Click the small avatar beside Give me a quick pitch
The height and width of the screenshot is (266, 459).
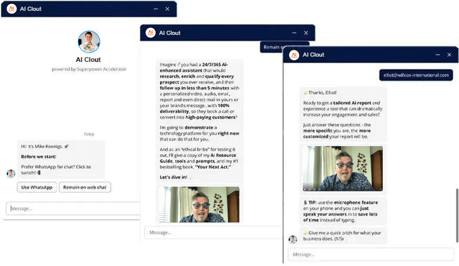293,239
